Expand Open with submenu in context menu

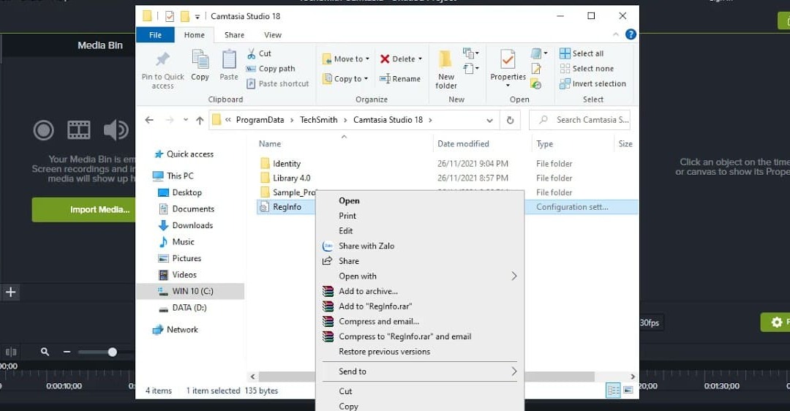420,276
